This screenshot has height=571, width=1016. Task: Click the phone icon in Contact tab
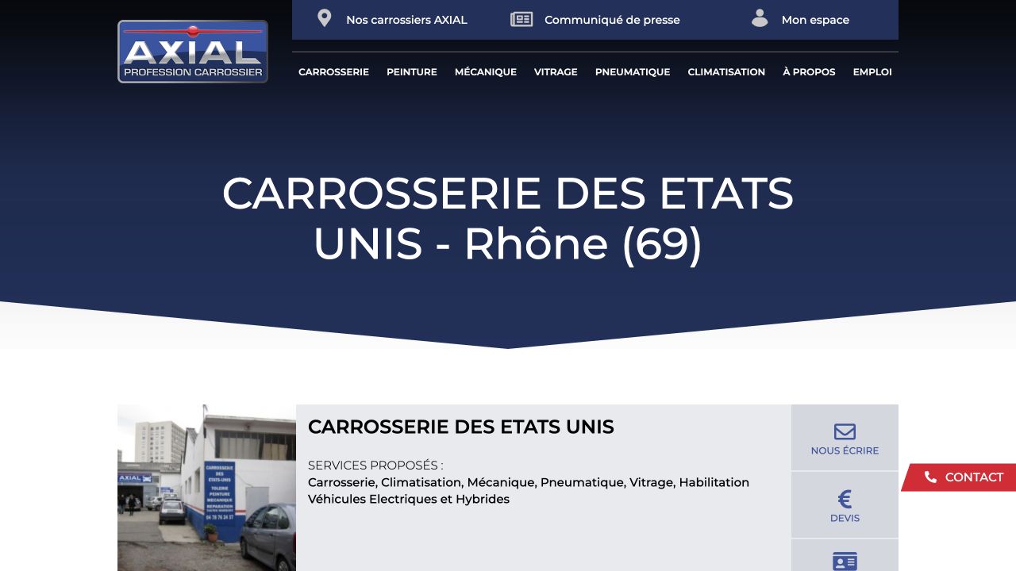click(931, 477)
